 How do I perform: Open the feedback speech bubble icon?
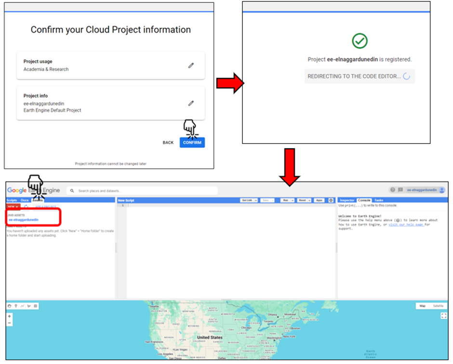click(400, 190)
